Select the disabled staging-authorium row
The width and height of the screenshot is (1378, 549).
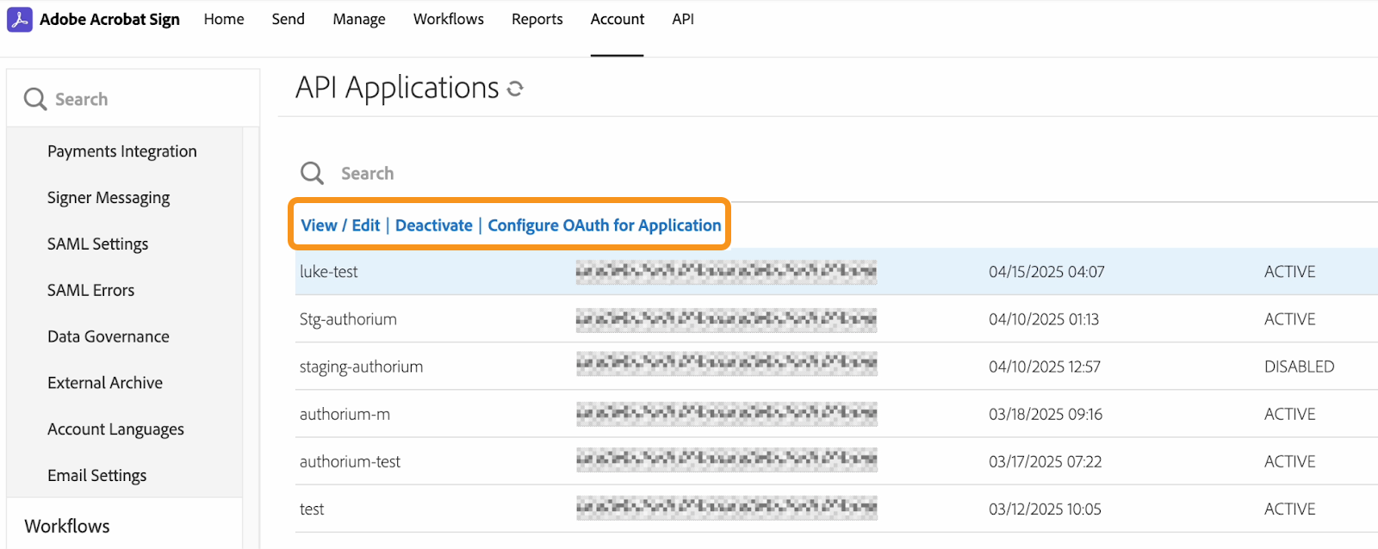(x=361, y=367)
